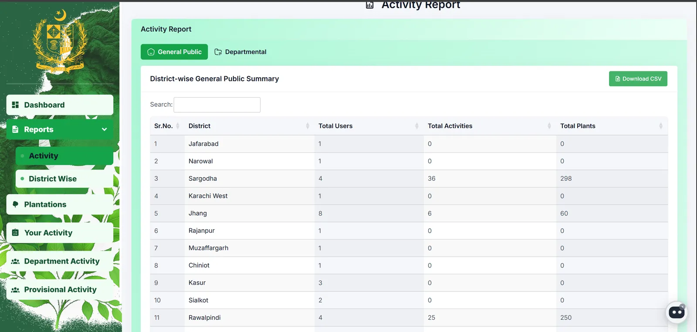697x332 pixels.
Task: Go to the Dashboard page
Action: point(60,105)
